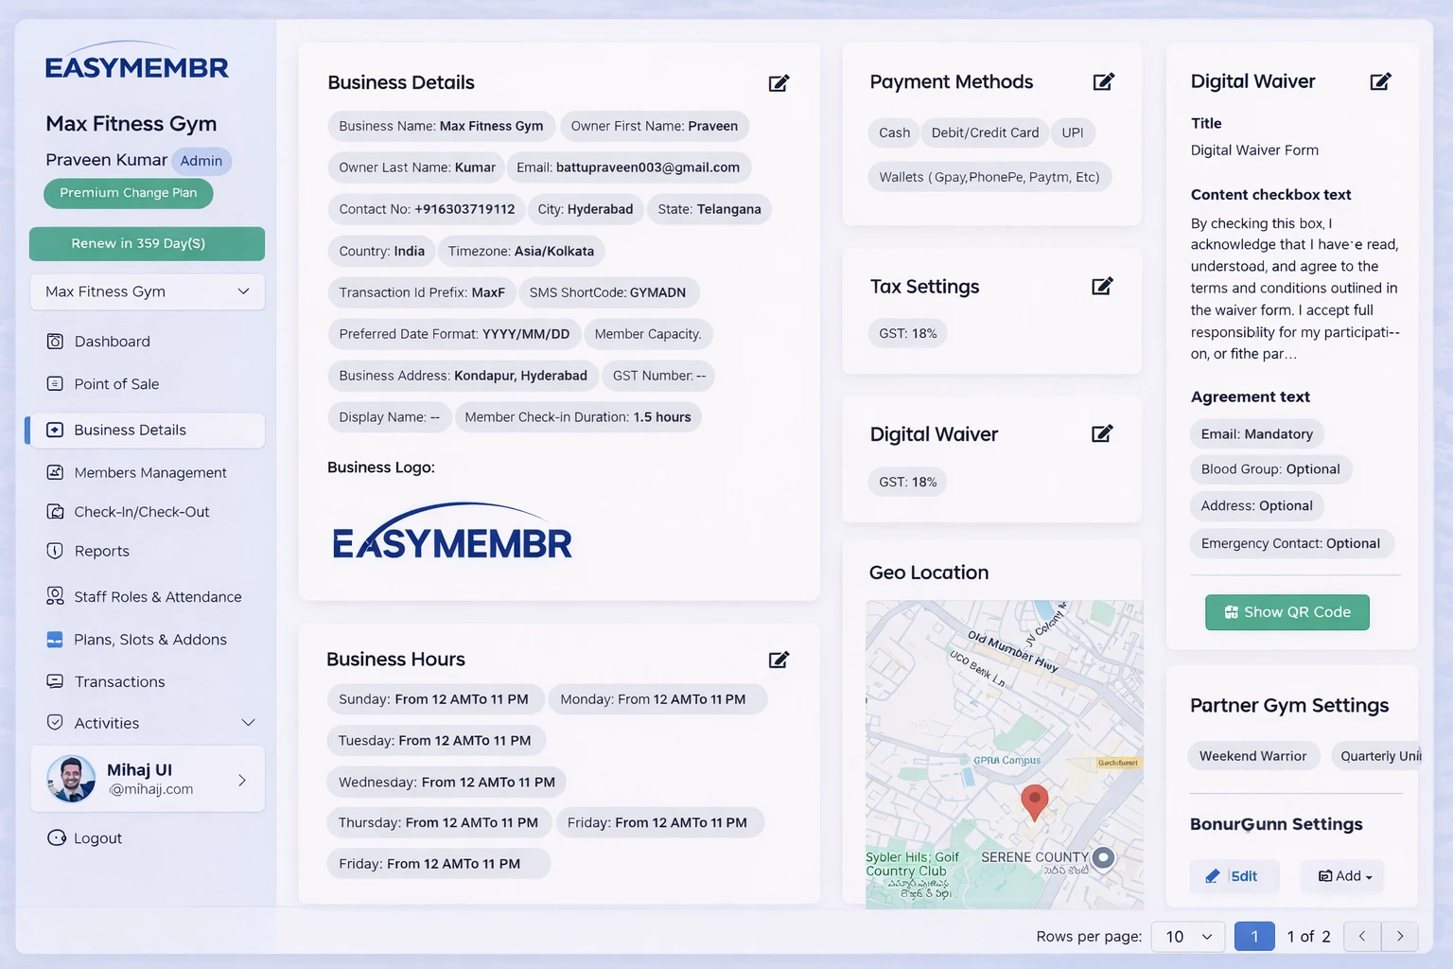Select the Reports sidebar icon

coord(56,550)
